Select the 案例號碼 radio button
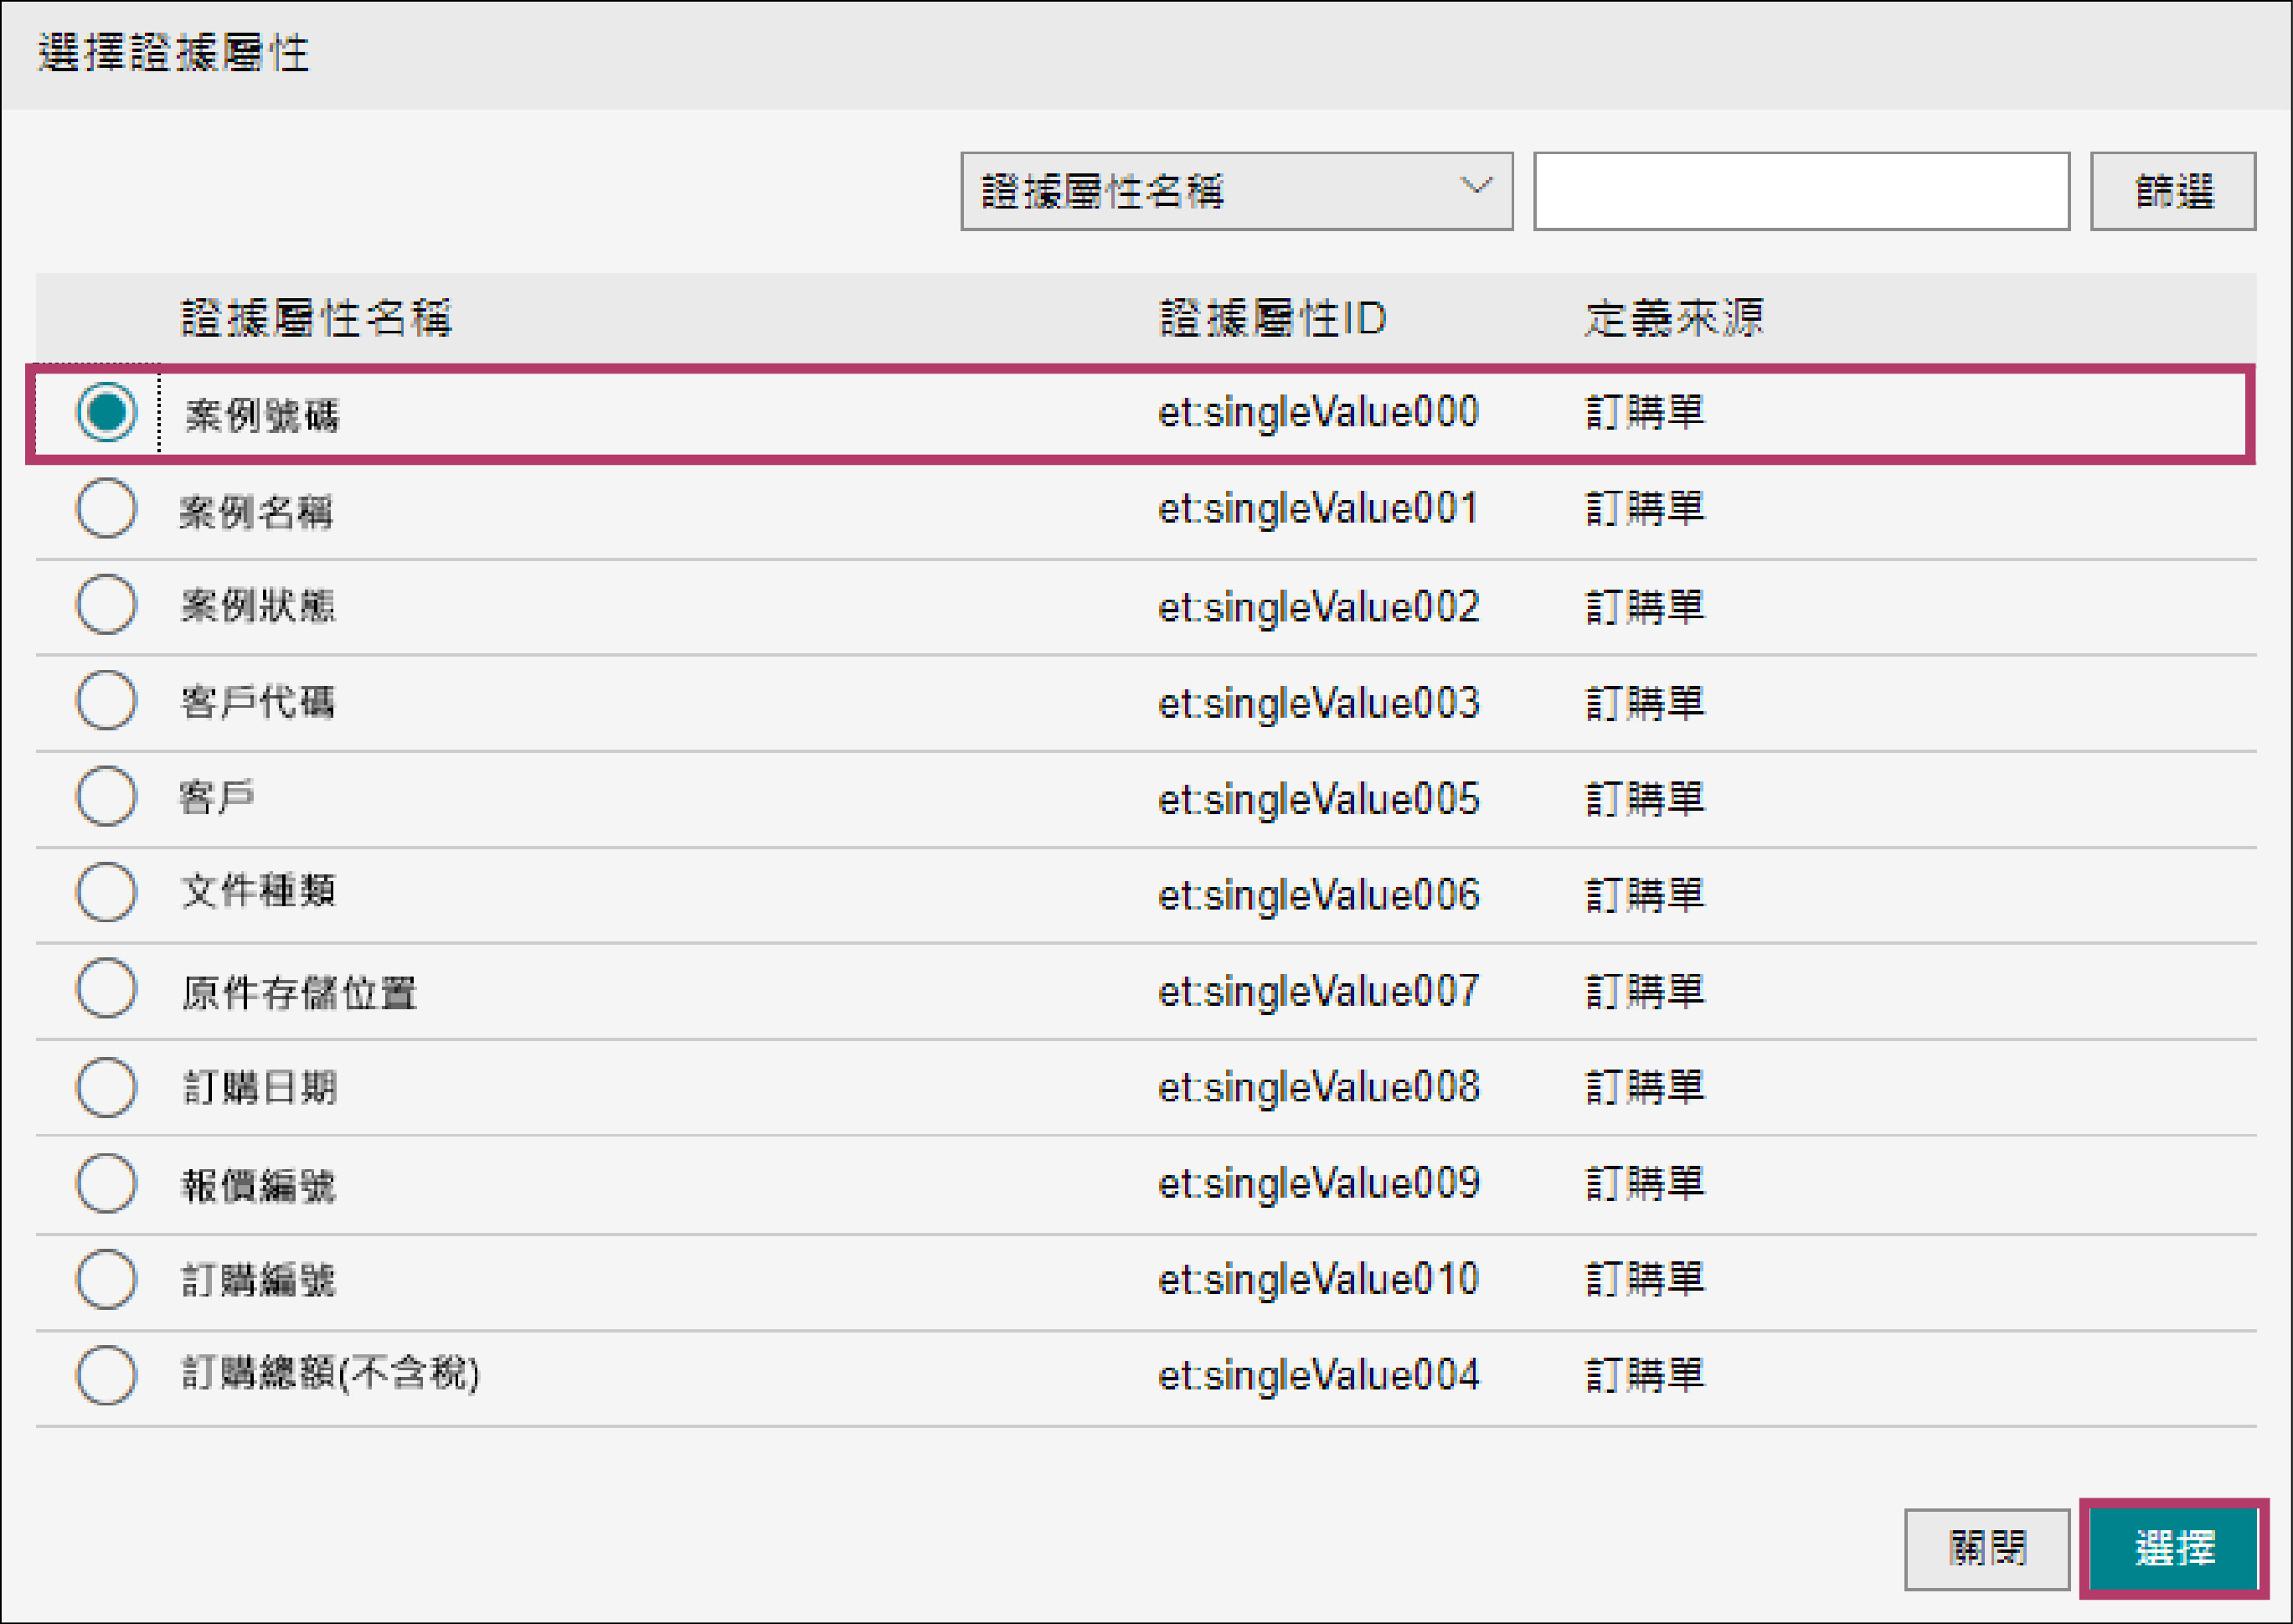 106,412
